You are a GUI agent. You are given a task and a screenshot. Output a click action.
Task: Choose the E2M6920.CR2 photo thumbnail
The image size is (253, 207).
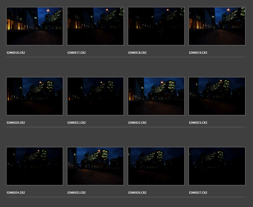tap(35, 96)
